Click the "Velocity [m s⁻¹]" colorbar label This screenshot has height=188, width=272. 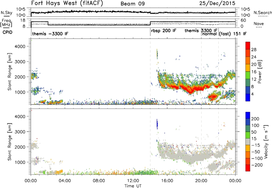(266, 142)
